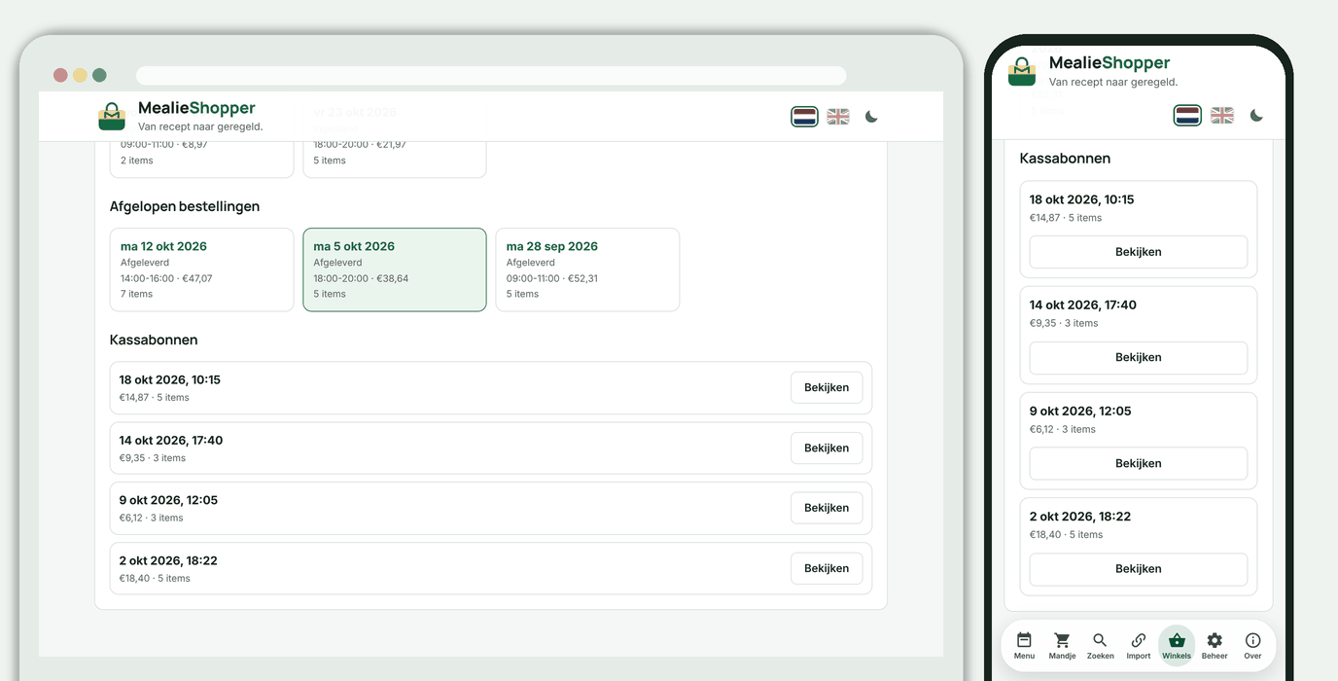The image size is (1338, 681).
Task: Click '€14,87 · 5 items' text on desktop
Action: coord(155,397)
